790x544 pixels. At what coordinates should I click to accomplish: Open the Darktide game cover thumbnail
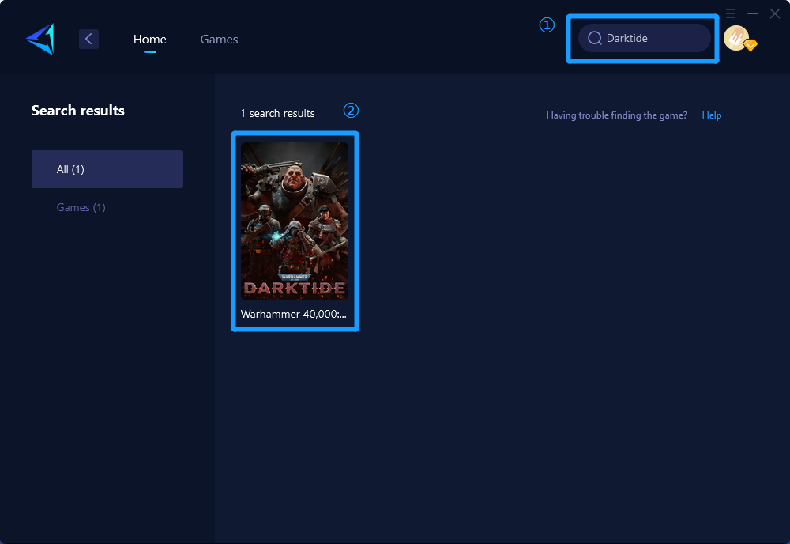pyautogui.click(x=295, y=221)
